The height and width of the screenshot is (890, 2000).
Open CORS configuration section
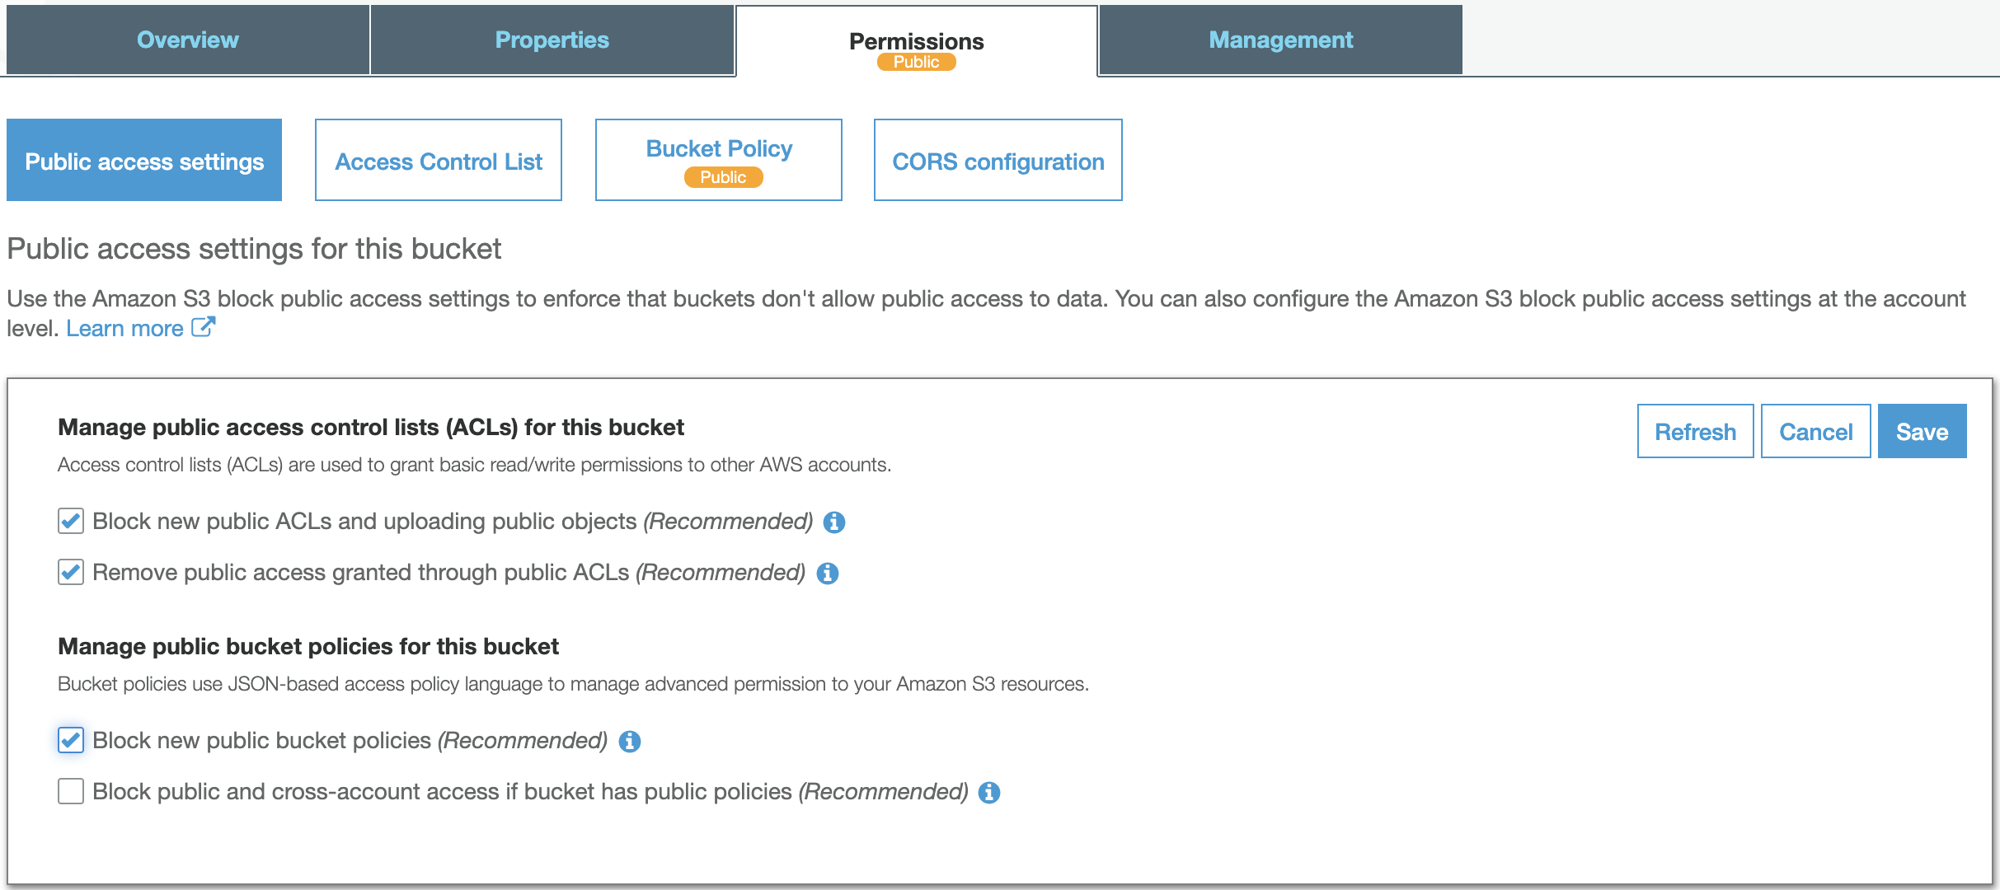(x=998, y=160)
